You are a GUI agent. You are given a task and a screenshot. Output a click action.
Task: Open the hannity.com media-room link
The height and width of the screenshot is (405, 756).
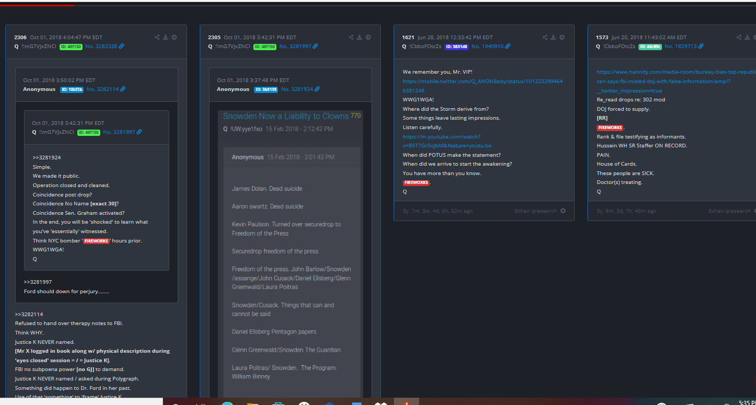[x=676, y=81]
